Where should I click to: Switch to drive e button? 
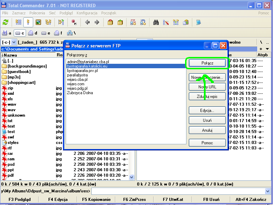click(46, 33)
